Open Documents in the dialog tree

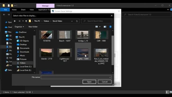[x=23, y=48]
